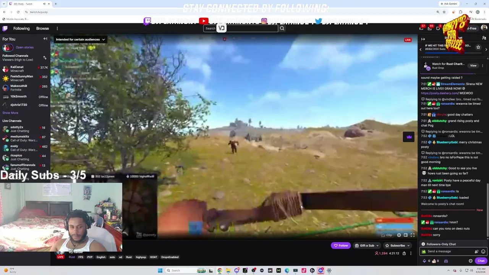Click Show More followed channels
Image resolution: width=489 pixels, height=275 pixels.
[10, 113]
